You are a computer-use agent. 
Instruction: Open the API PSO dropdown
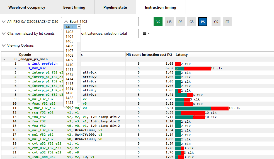click(x=30, y=22)
